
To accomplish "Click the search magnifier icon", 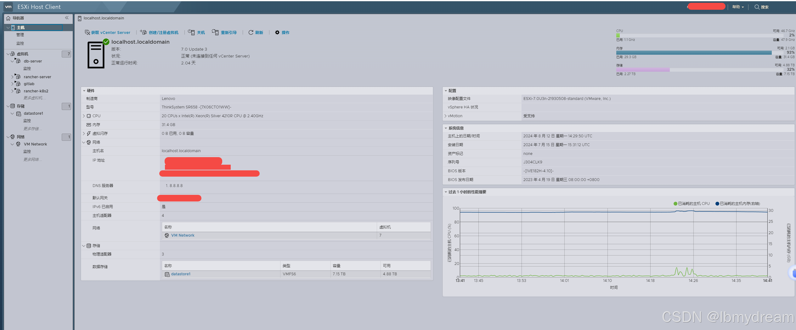I will pos(757,7).
